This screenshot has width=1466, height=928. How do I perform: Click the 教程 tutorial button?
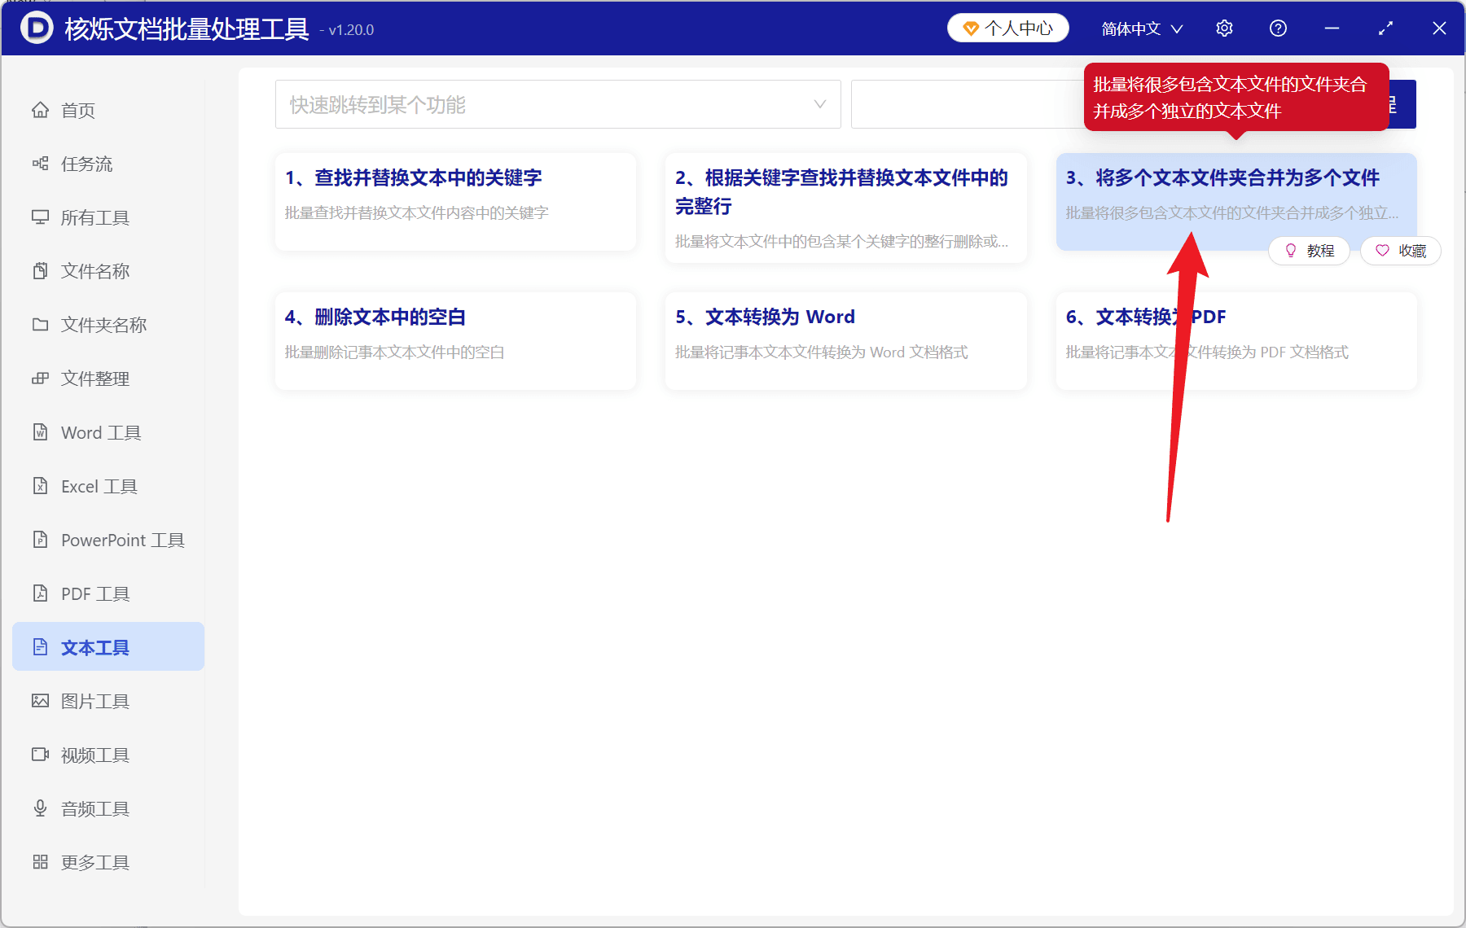coord(1309,251)
